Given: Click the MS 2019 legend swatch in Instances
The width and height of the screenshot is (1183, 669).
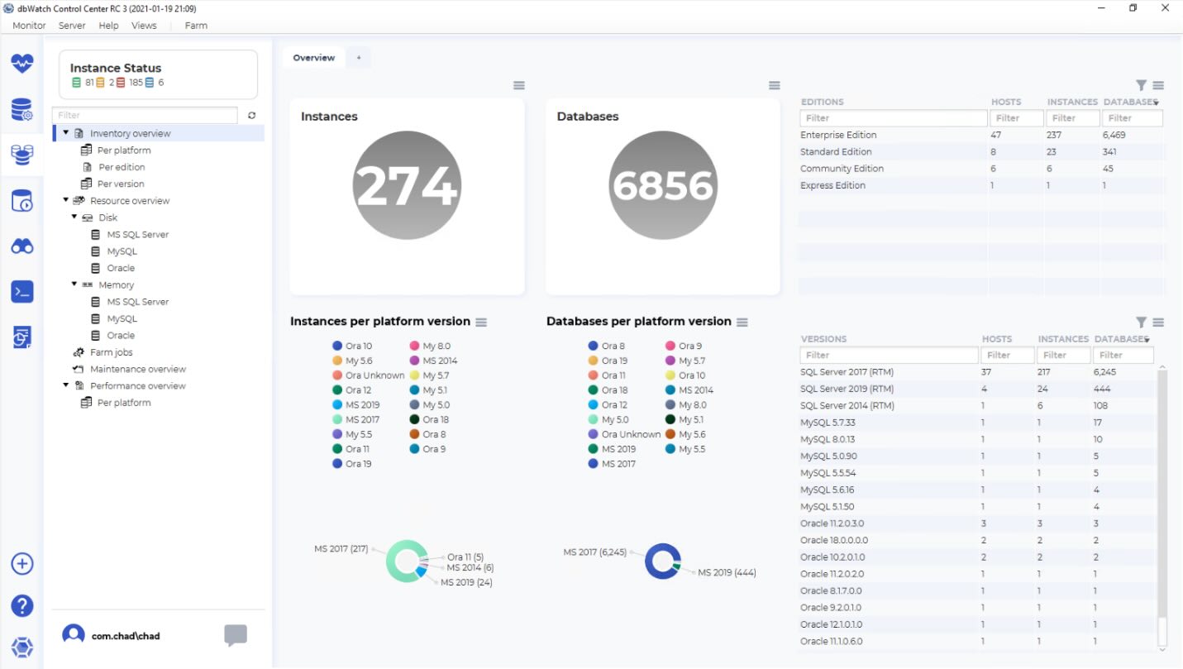Looking at the screenshot, I should click(337, 405).
